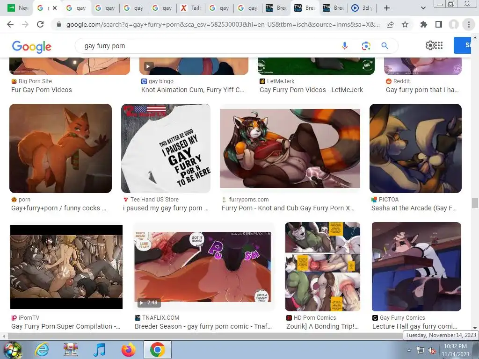Go back to the previous page
The width and height of the screenshot is (479, 359).
(10, 24)
